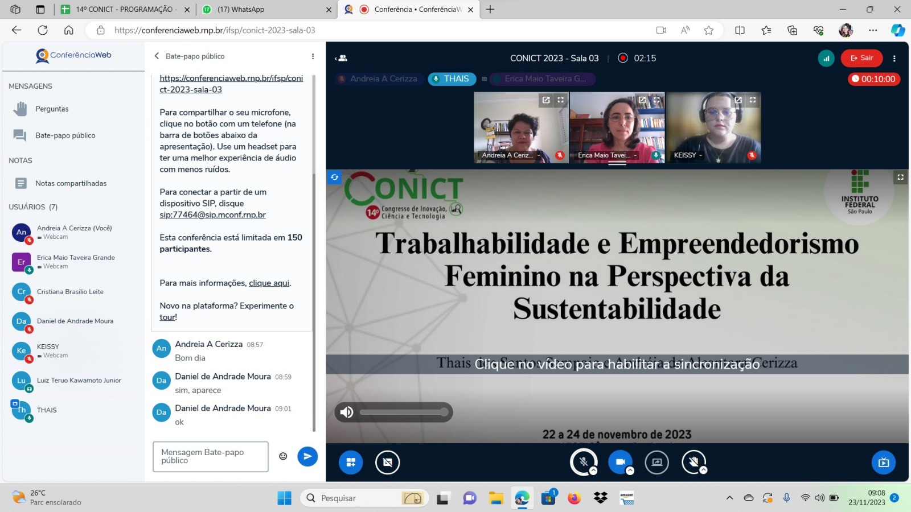Image resolution: width=911 pixels, height=512 pixels.
Task: Toggle the user list panel icon
Action: (341, 58)
